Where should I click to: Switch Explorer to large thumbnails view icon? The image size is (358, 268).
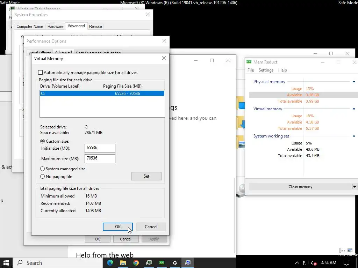(350, 250)
